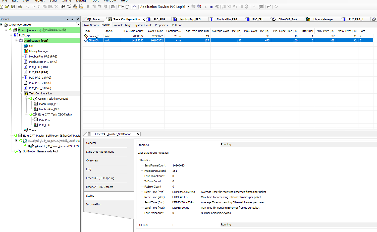
Task: Click the Application gear icon in tree
Action: (x=21, y=41)
